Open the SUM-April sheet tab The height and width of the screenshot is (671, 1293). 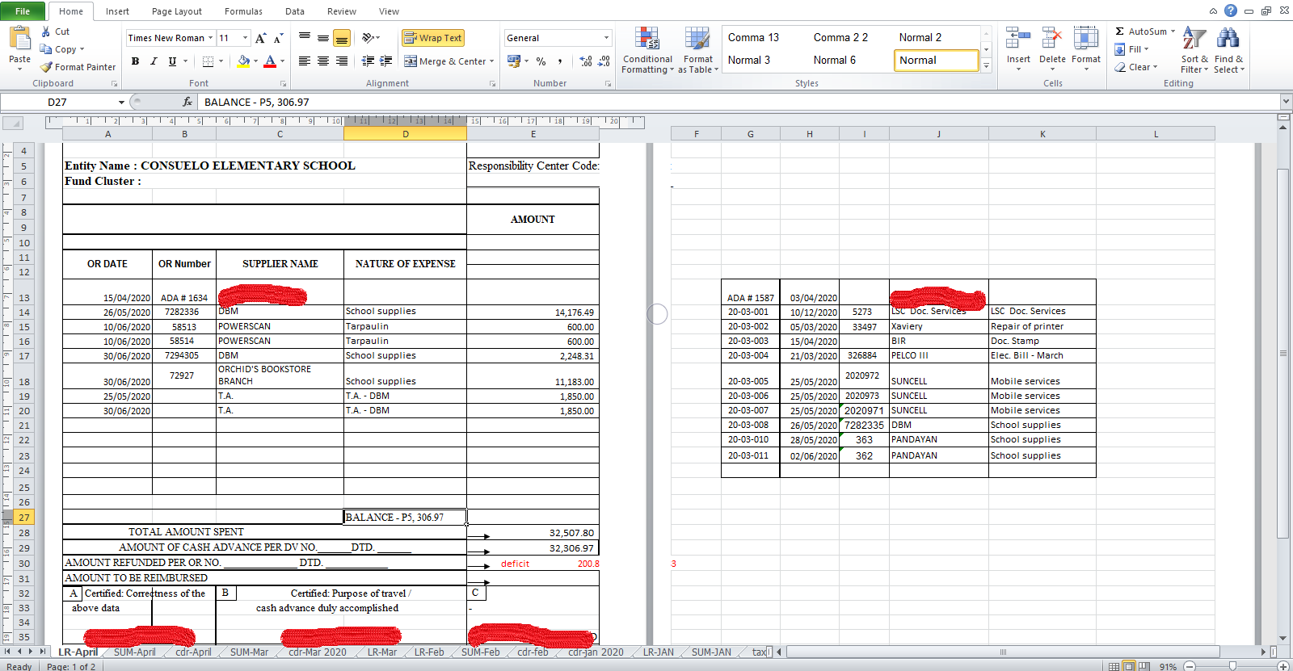click(x=134, y=652)
